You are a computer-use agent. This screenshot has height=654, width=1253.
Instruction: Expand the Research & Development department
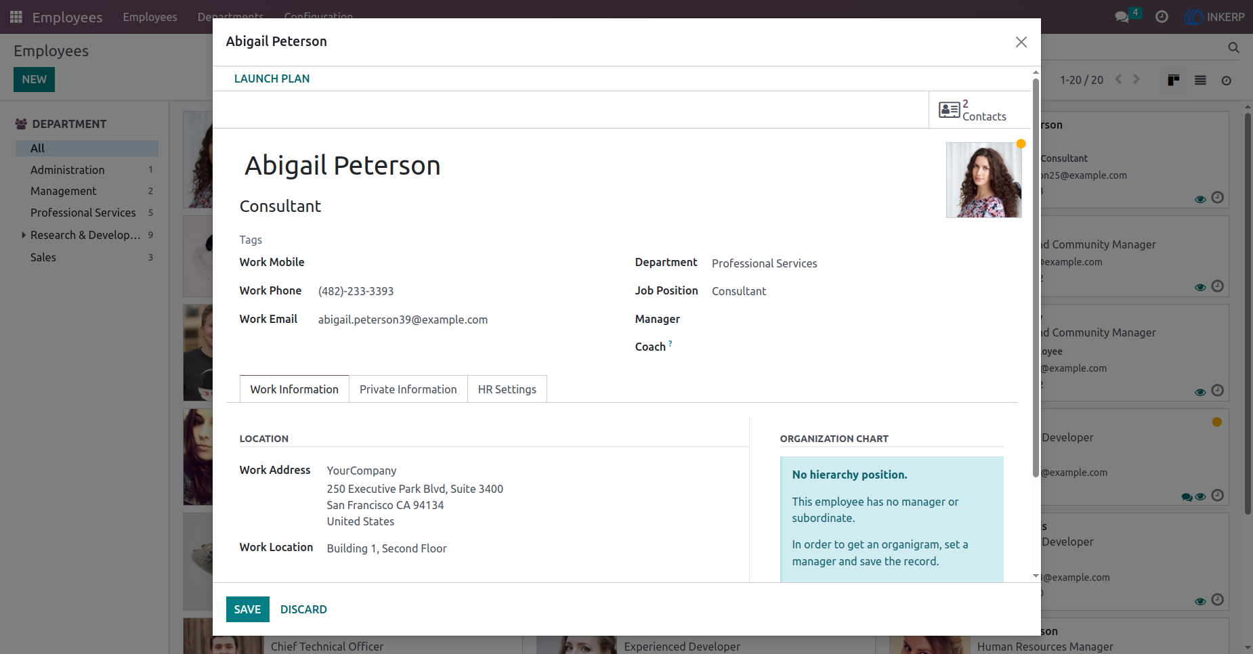point(24,235)
